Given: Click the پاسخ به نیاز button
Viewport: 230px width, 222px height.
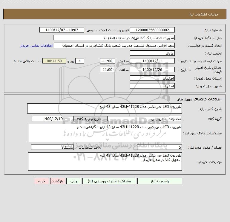Looking at the screenshot, I should tap(160, 181).
